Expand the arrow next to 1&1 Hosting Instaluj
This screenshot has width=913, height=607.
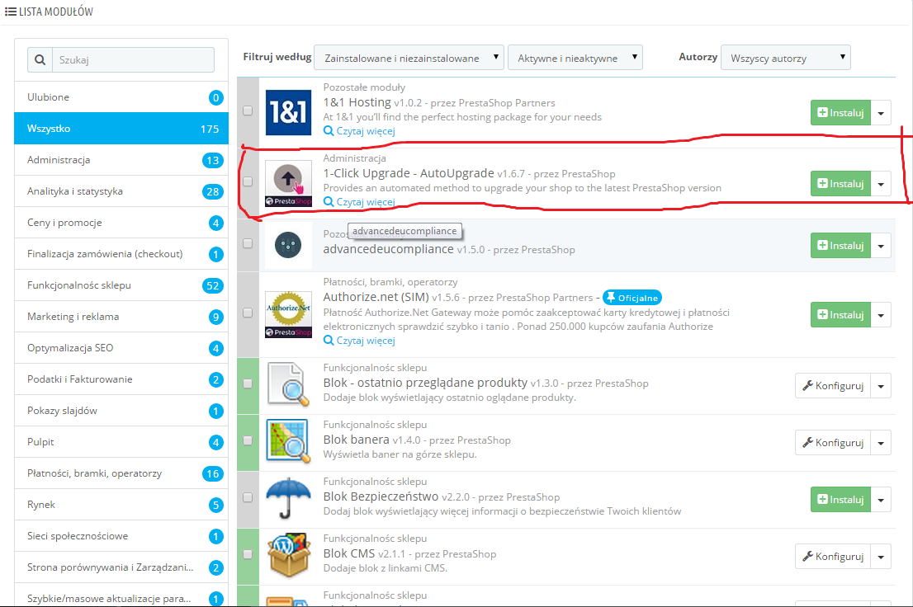click(x=881, y=113)
